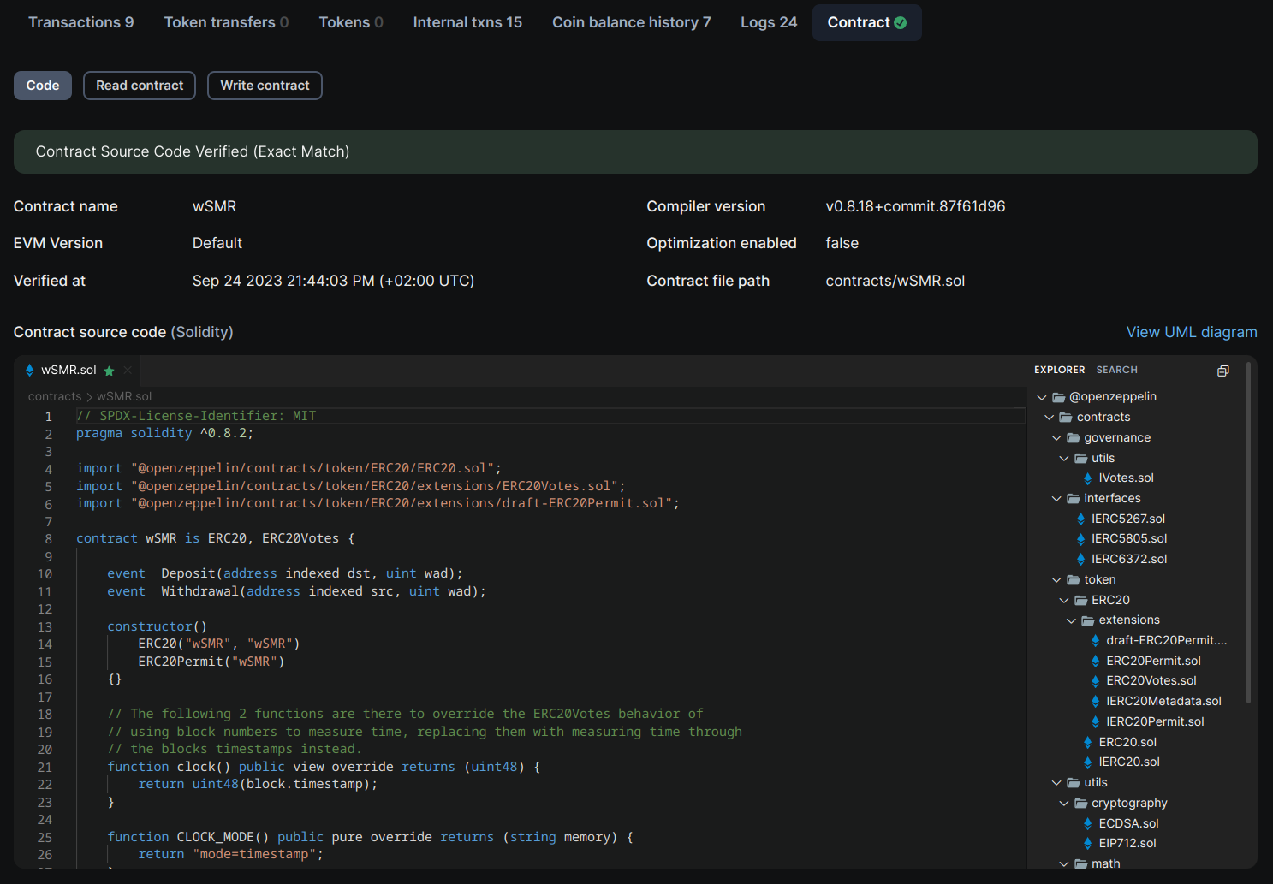Screen dimensions: 1273x884
Task: Click the collapse-all icon in the Explorer panel
Action: pyautogui.click(x=1222, y=371)
